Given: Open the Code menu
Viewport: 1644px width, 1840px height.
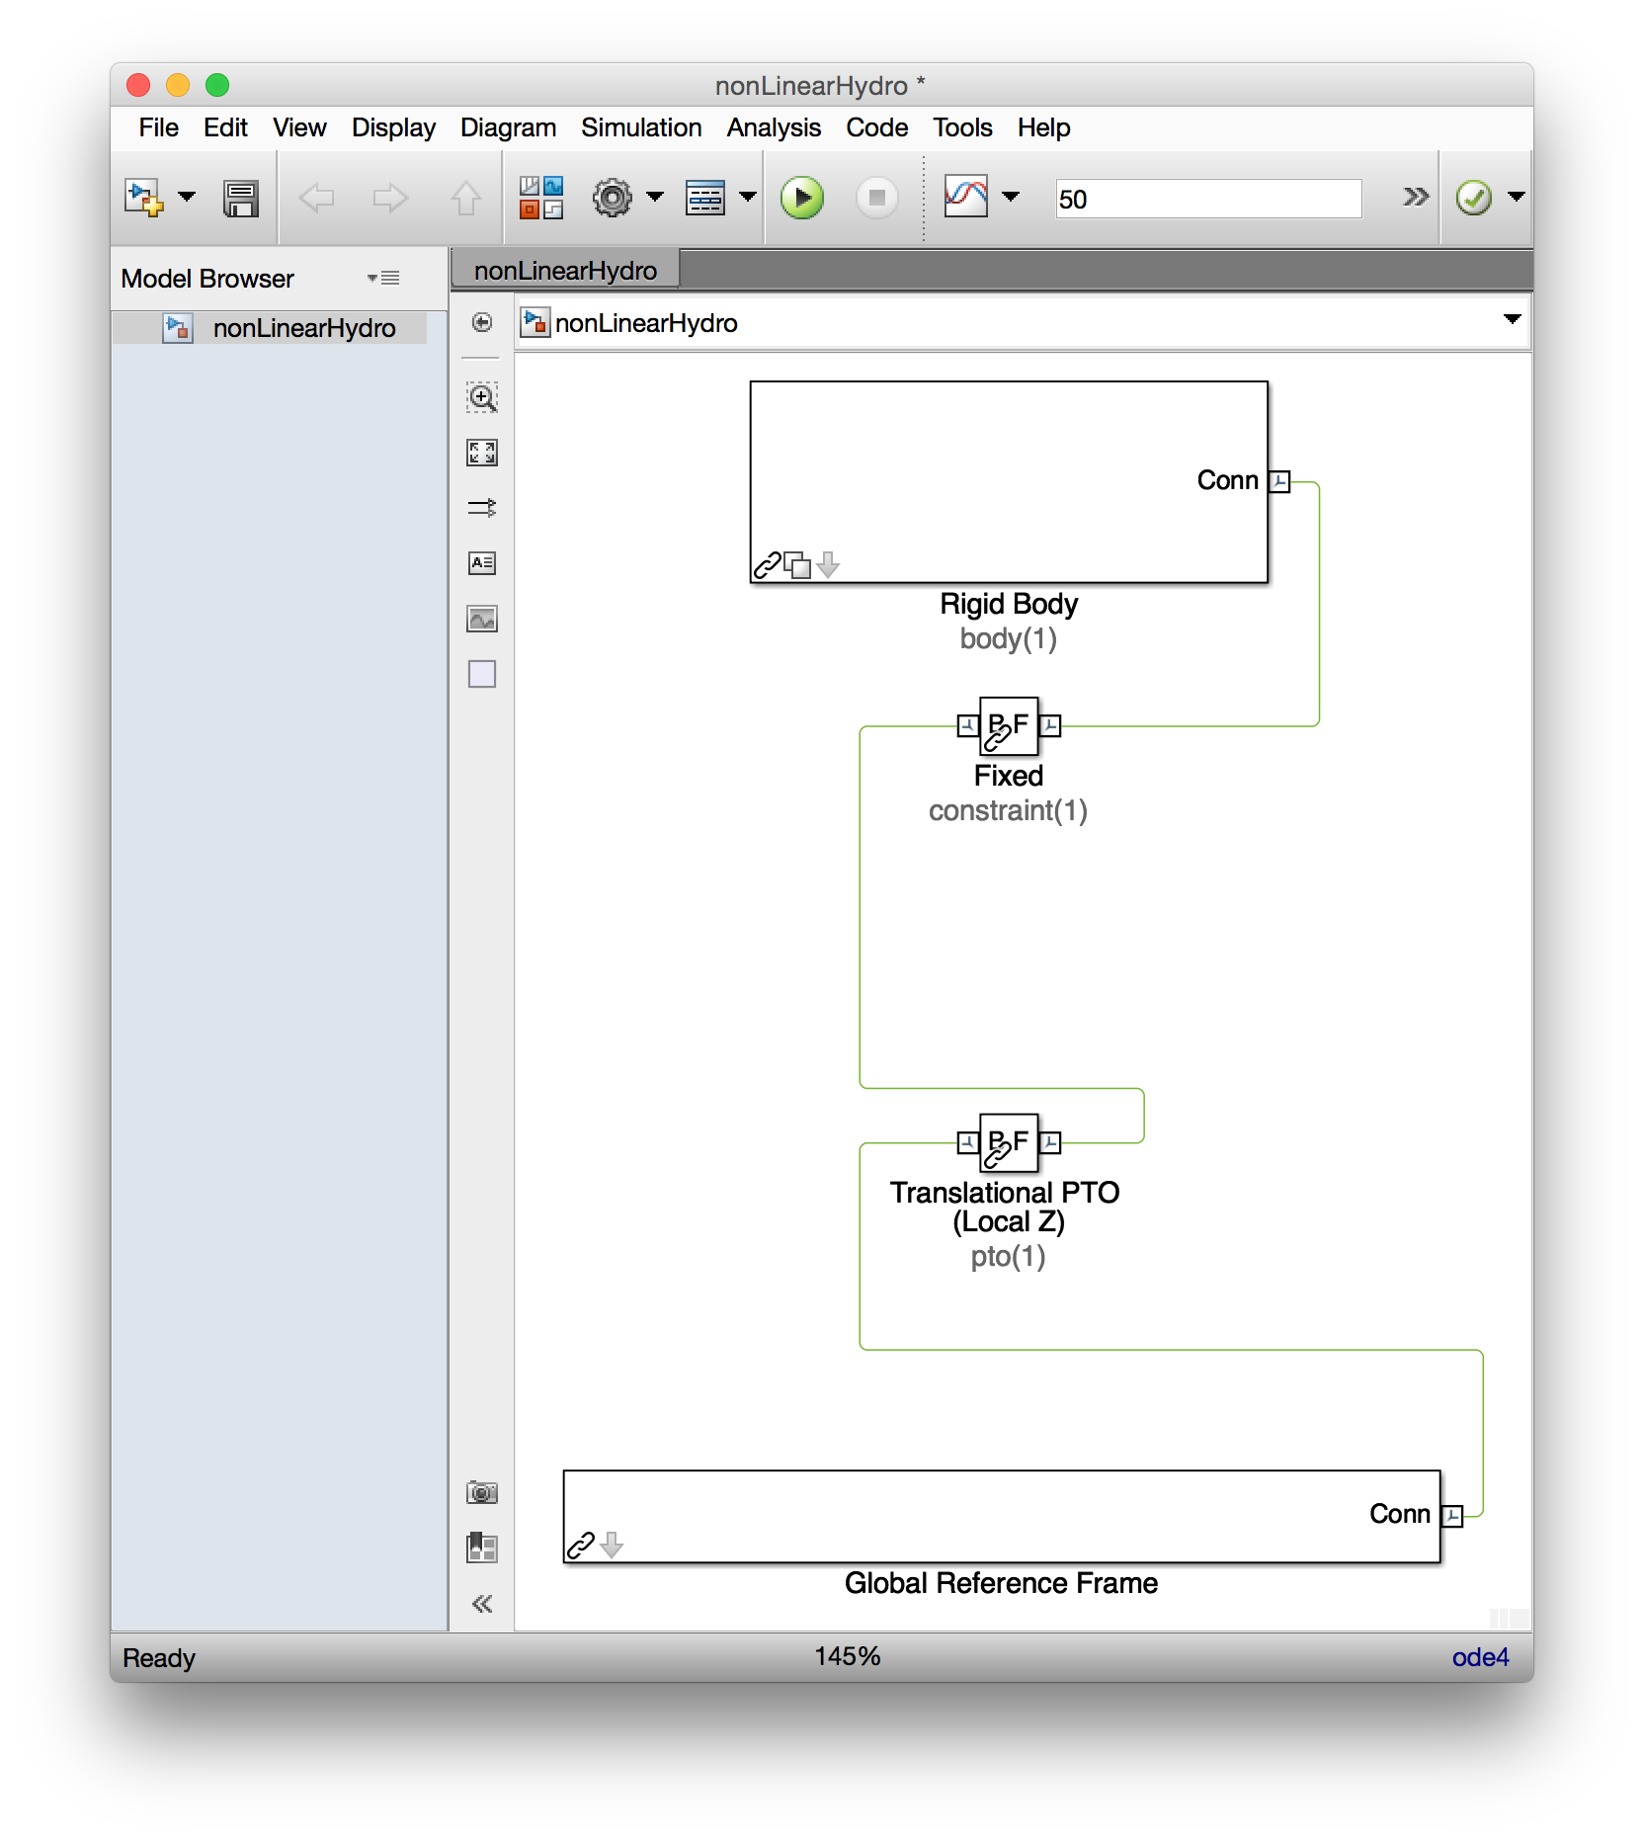Looking at the screenshot, I should [x=876, y=127].
